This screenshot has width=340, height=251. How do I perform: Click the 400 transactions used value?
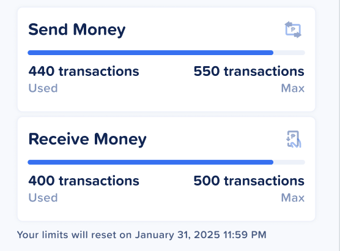click(84, 181)
